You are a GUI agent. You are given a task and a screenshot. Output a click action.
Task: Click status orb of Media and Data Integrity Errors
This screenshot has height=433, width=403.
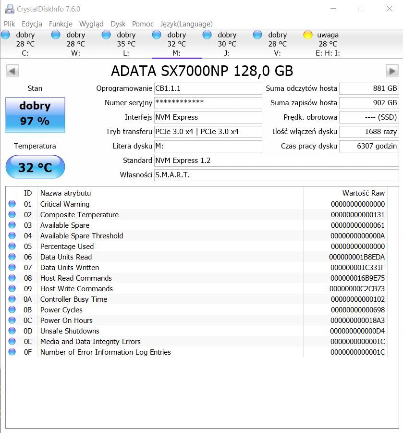click(12, 341)
